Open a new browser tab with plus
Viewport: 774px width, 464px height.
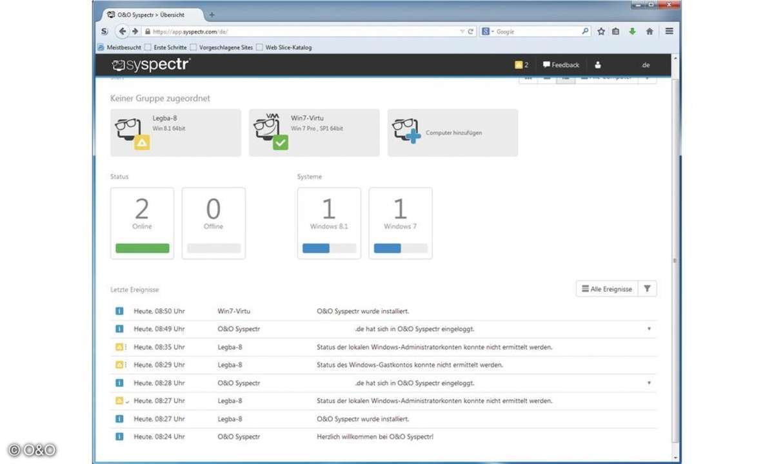pos(212,14)
